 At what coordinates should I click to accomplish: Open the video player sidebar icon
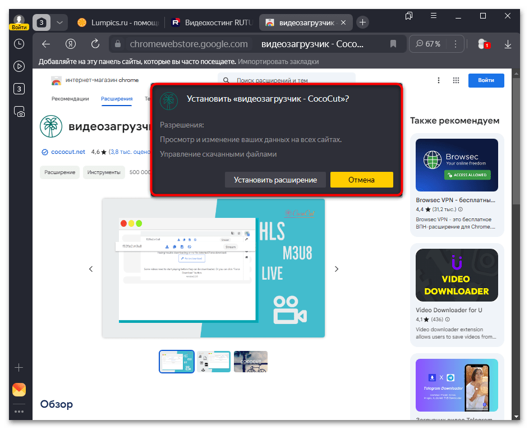(19, 66)
